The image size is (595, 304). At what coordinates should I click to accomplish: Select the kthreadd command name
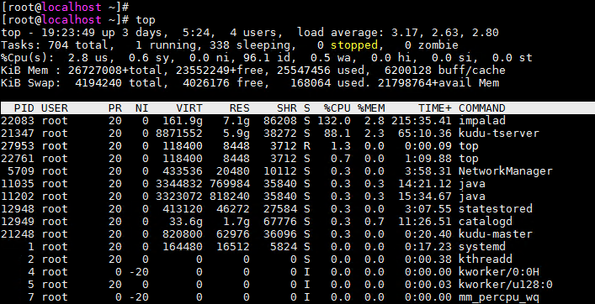click(x=486, y=259)
